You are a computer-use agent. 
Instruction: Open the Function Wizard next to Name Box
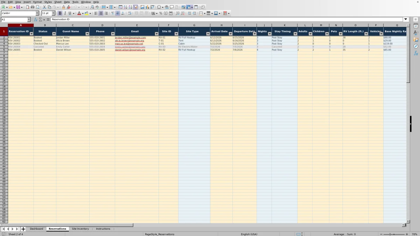point(36,20)
